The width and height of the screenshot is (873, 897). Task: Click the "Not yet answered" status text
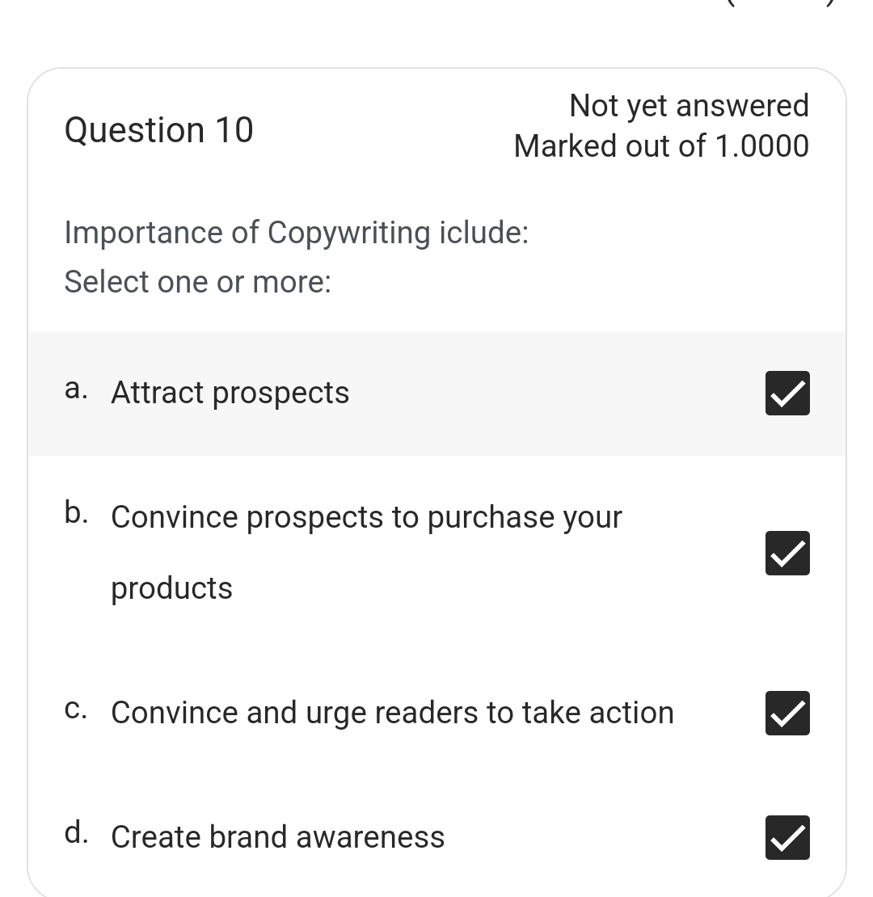(x=689, y=106)
